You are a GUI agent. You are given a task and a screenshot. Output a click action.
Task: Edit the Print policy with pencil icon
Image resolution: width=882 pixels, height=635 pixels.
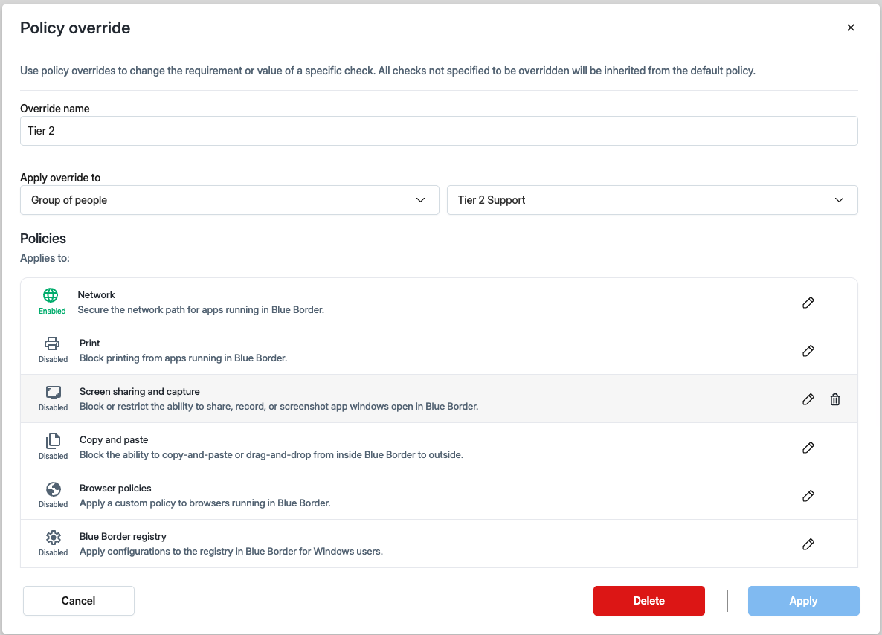808,351
